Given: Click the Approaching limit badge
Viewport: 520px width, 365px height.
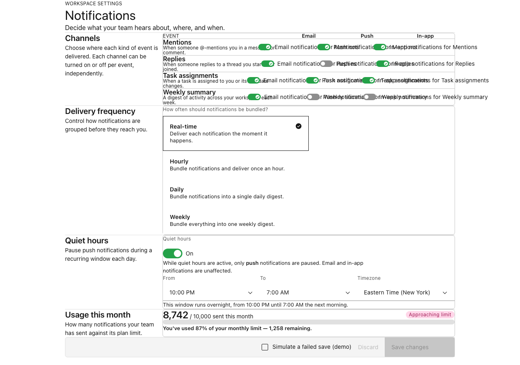Looking at the screenshot, I should tap(430, 315).
